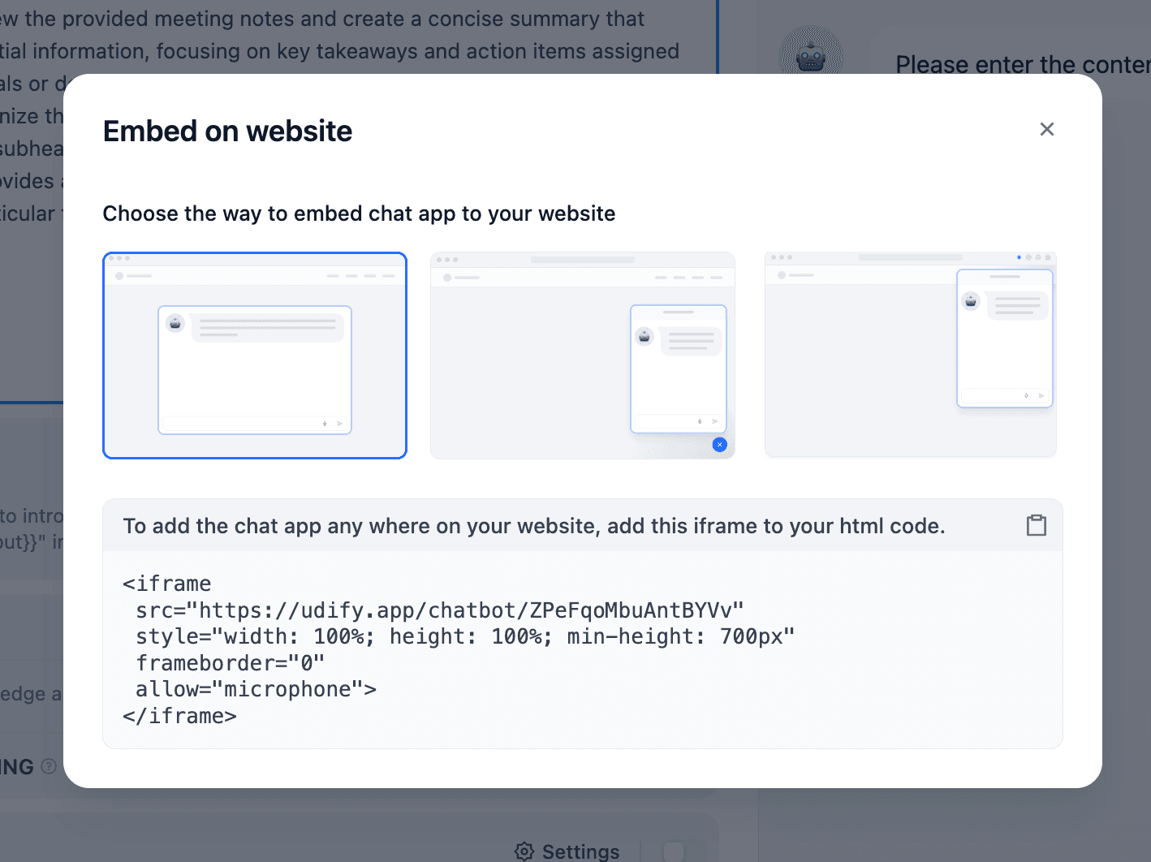The width and height of the screenshot is (1151, 862).
Task: Click the robot avatar in the background chat
Action: (x=810, y=57)
